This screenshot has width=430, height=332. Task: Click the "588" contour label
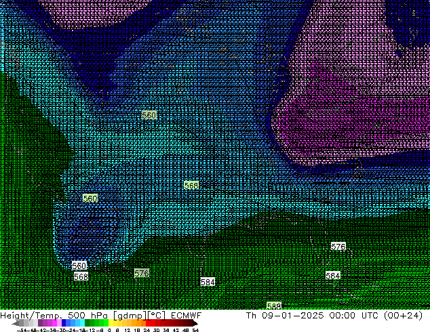(x=274, y=306)
